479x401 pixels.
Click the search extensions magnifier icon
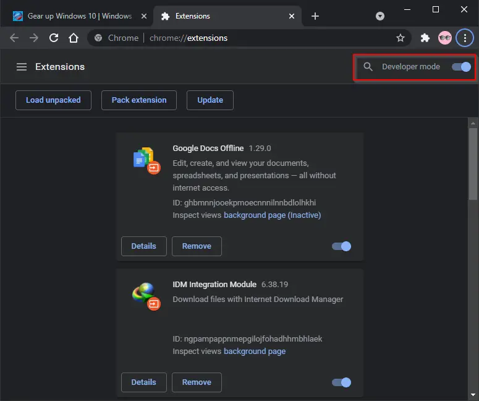point(368,67)
